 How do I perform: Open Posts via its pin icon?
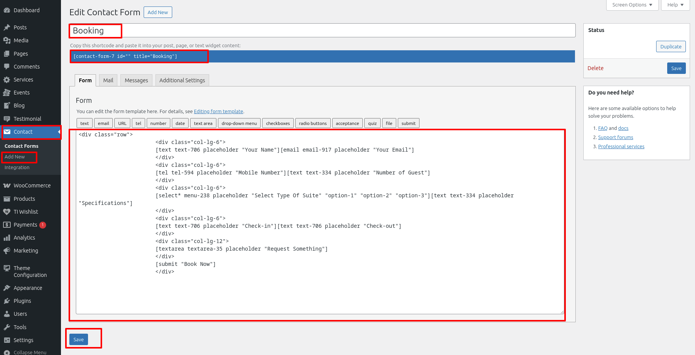(7, 27)
